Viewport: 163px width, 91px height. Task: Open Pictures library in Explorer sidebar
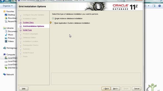11,38
